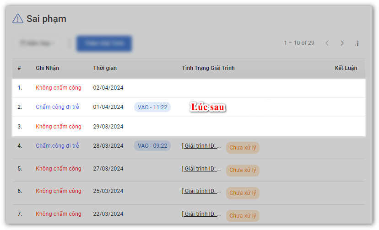Click the Tình Trạng Giải Trình column header
Image resolution: width=379 pixels, height=230 pixels.
[208, 68]
